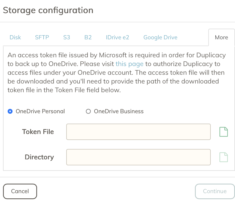Click the Token File label
The image size is (235, 203).
[x=38, y=132]
